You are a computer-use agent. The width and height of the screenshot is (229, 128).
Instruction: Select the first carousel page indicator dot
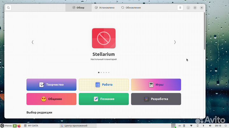(99, 73)
